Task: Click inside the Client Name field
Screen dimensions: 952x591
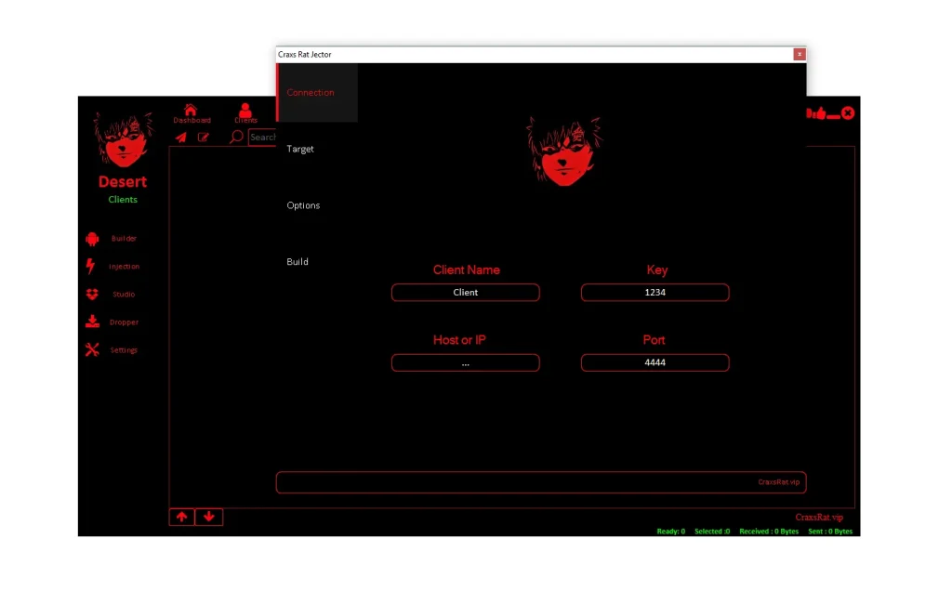Action: [x=465, y=292]
